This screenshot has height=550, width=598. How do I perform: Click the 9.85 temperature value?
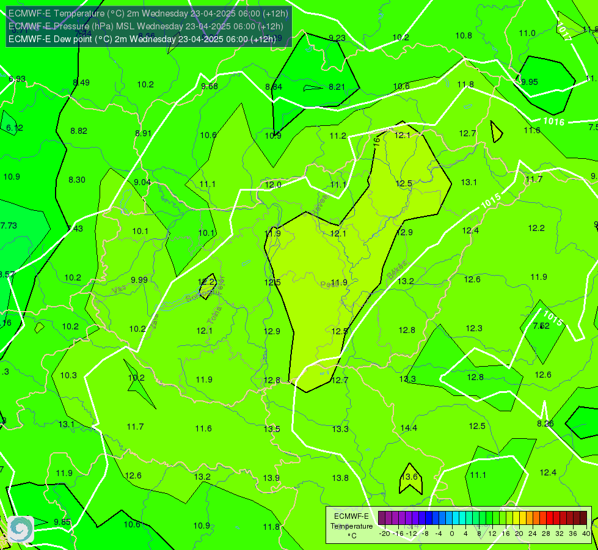tap(62, 522)
